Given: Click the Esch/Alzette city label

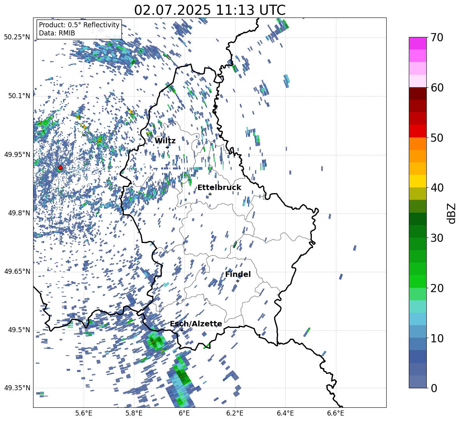Looking at the screenshot, I should pyautogui.click(x=196, y=324).
